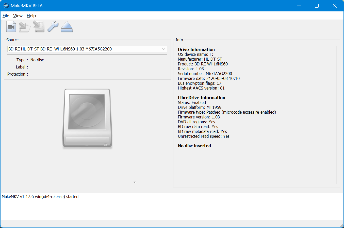Eject disc using the blue triangle icon
The width and height of the screenshot is (344, 228).
point(67,27)
